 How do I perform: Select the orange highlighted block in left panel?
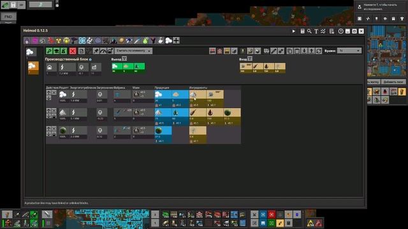(33, 68)
